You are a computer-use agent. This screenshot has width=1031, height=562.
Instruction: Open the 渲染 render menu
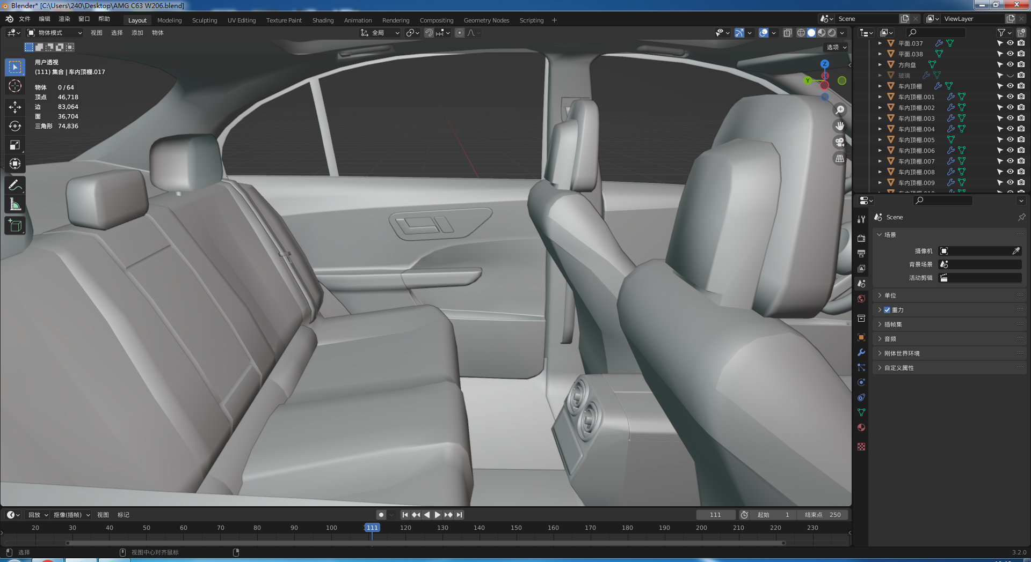click(x=64, y=19)
